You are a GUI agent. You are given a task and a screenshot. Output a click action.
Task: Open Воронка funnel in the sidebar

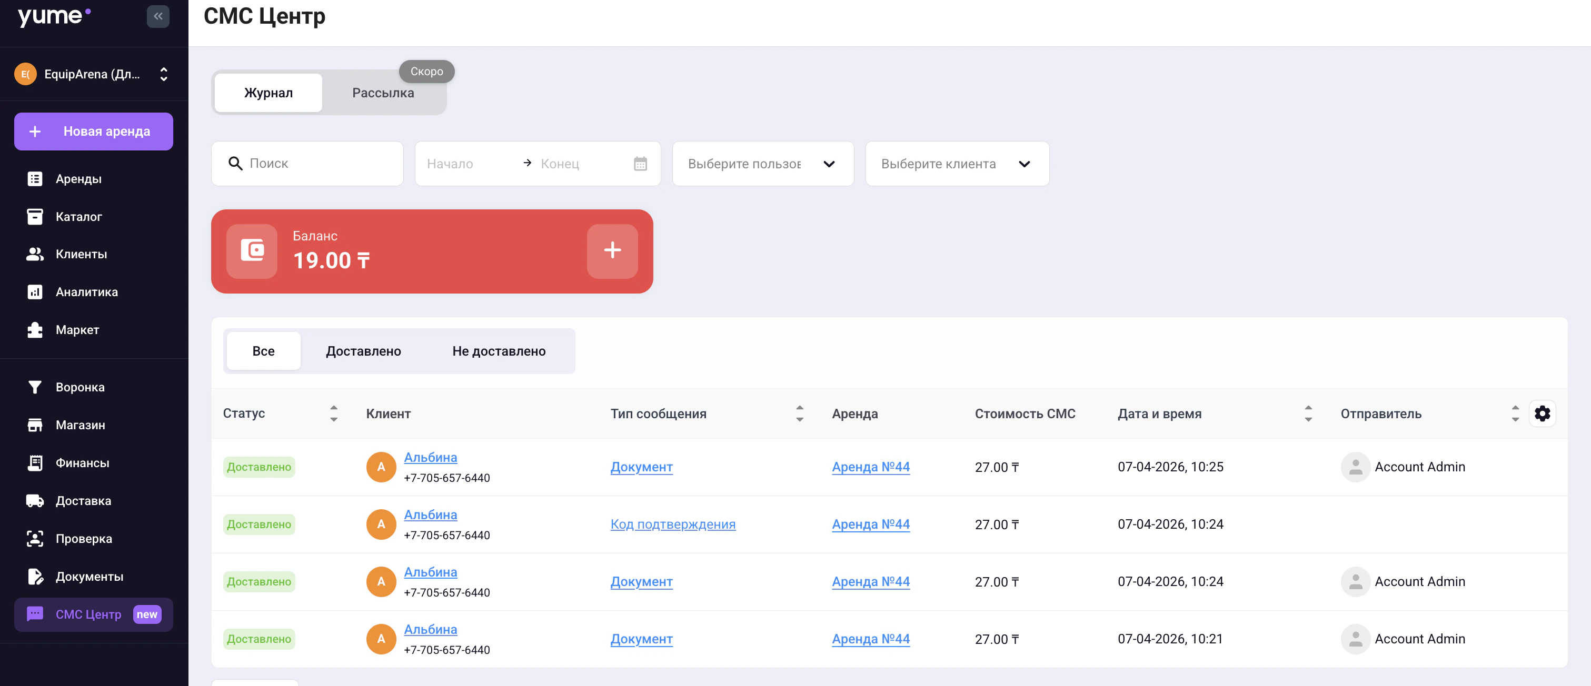tap(79, 387)
